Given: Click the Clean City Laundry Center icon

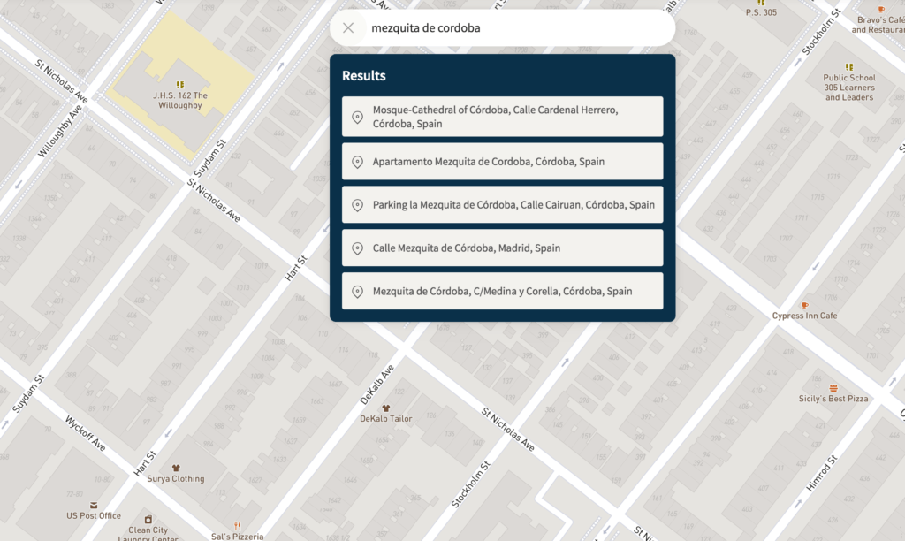Looking at the screenshot, I should 148,519.
